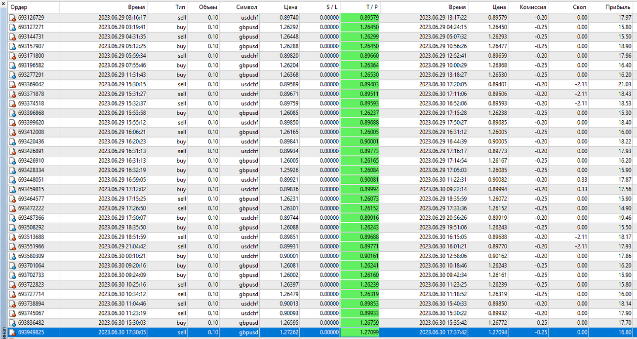Click close time 2023.06.29 20:56:26
Viewport: 637px width, 339px height.
click(443, 218)
